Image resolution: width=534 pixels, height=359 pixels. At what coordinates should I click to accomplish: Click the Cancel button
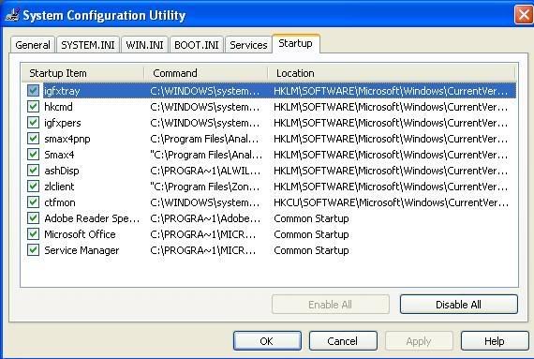(x=343, y=340)
